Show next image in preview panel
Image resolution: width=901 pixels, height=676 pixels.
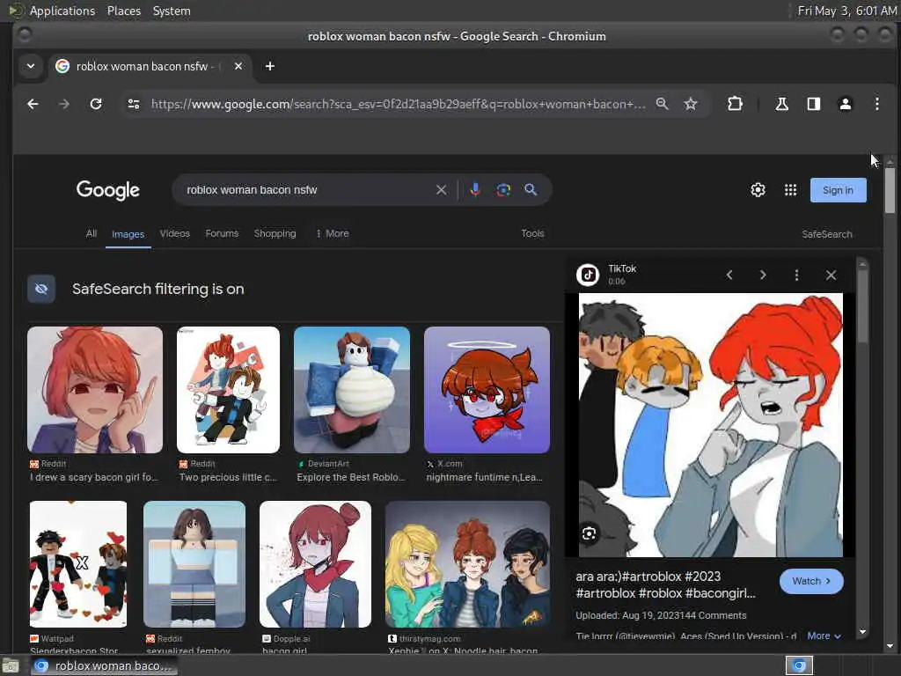(763, 276)
